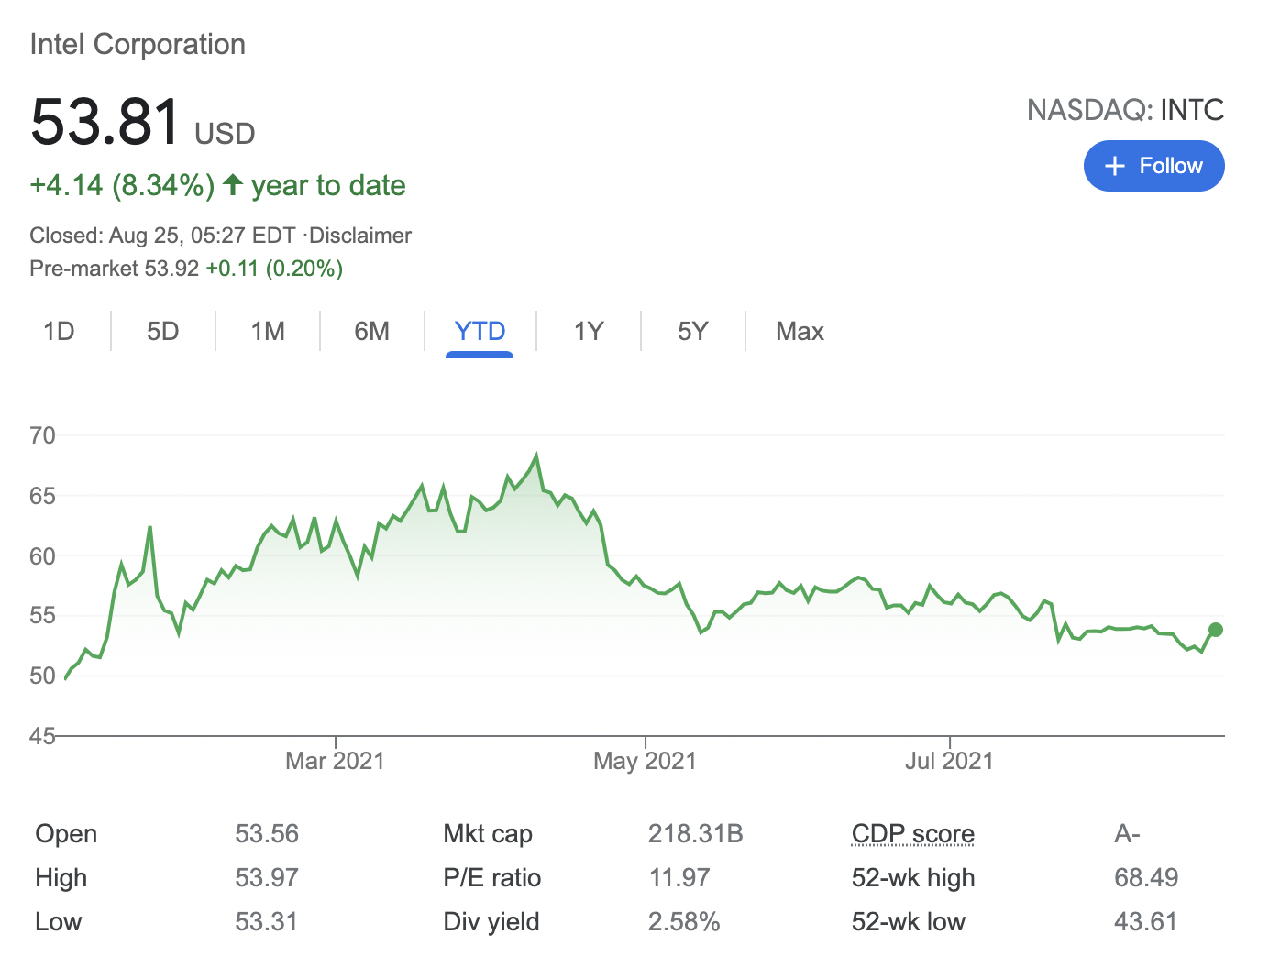Click the CDP score value A-
Screen dimensions: 1280x967
point(1128,833)
